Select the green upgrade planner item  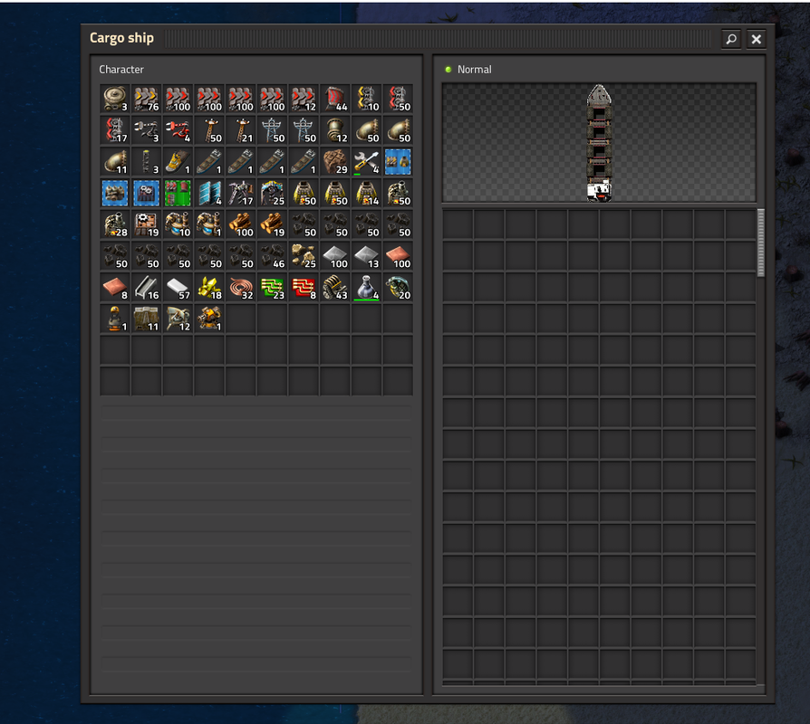click(178, 193)
